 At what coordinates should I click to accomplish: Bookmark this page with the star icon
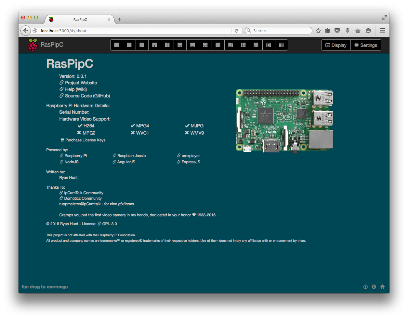pyautogui.click(x=318, y=31)
